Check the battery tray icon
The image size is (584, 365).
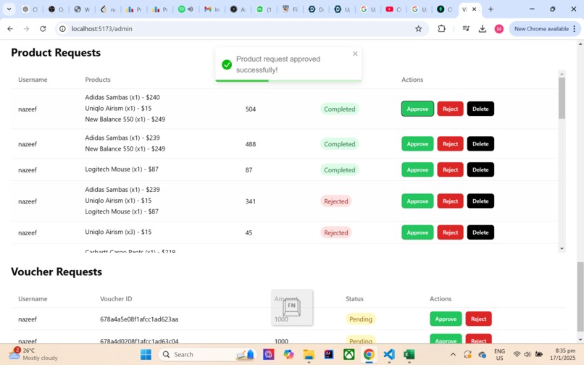pyautogui.click(x=539, y=354)
